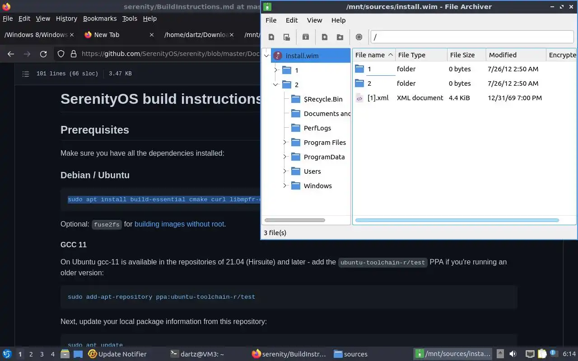Click the update notification tray icon
The width and height of the screenshot is (578, 361).
[x=554, y=354]
